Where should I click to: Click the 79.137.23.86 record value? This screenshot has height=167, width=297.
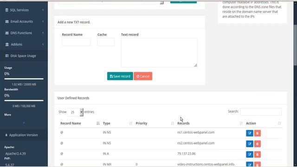(187, 154)
